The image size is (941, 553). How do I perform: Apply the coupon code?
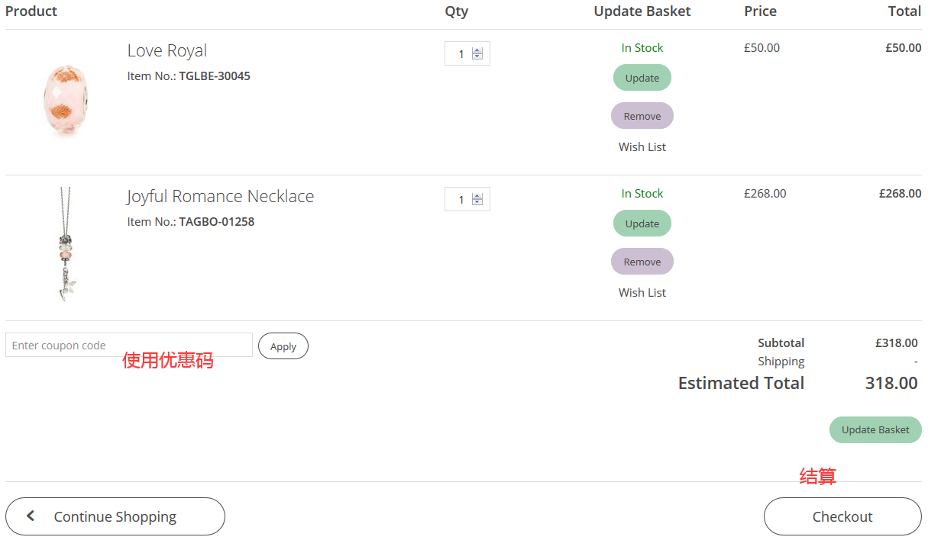[x=283, y=346]
